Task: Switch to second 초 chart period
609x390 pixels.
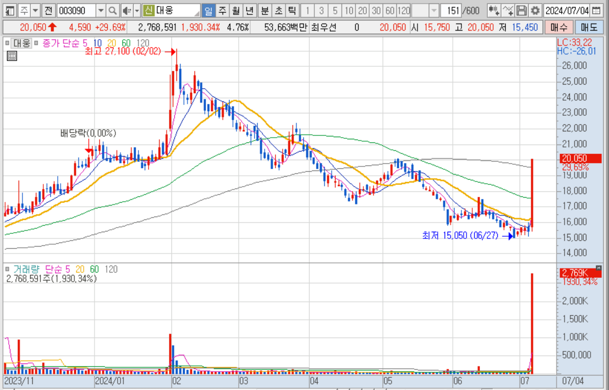Action: pyautogui.click(x=278, y=10)
